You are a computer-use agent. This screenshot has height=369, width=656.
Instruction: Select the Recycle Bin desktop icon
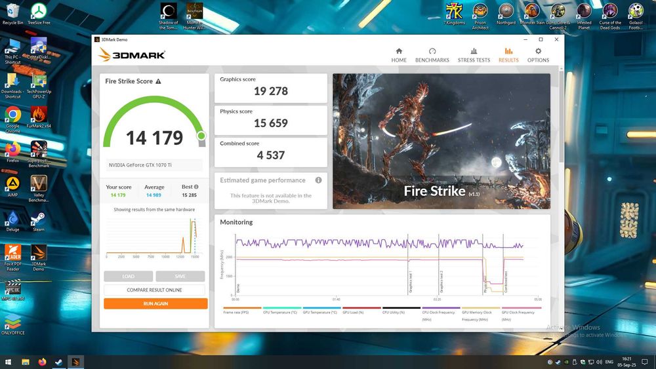point(12,14)
